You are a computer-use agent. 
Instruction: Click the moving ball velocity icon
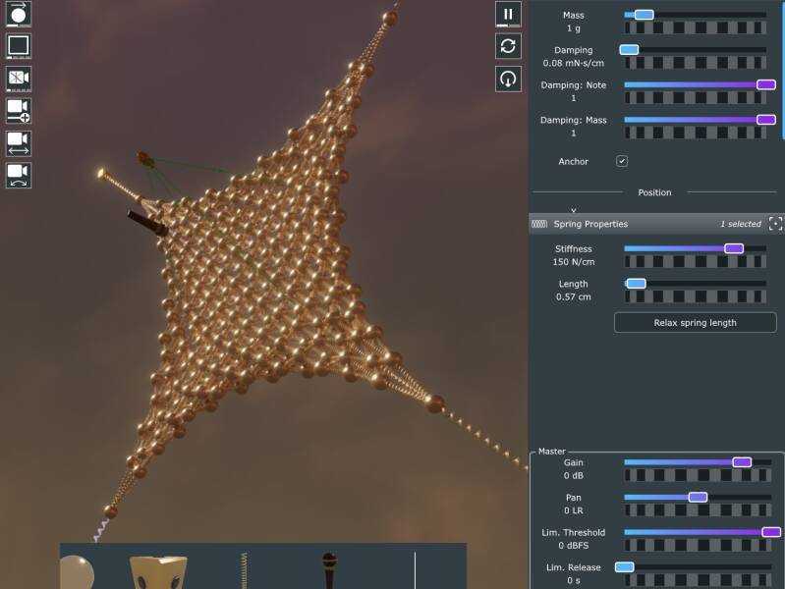19,14
